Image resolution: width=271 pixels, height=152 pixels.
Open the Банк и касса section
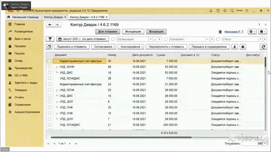[22, 39]
